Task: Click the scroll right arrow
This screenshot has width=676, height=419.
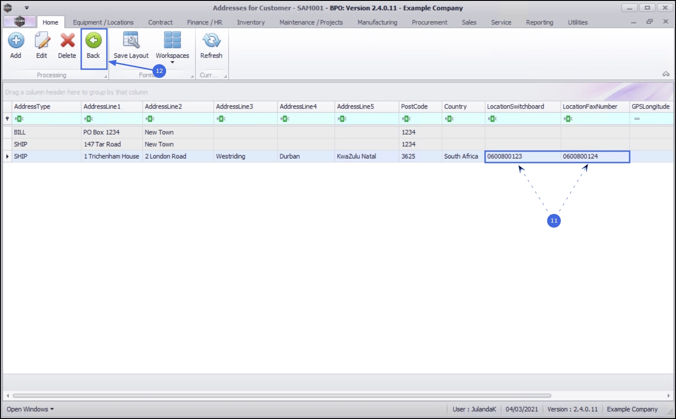Action: tap(669, 395)
